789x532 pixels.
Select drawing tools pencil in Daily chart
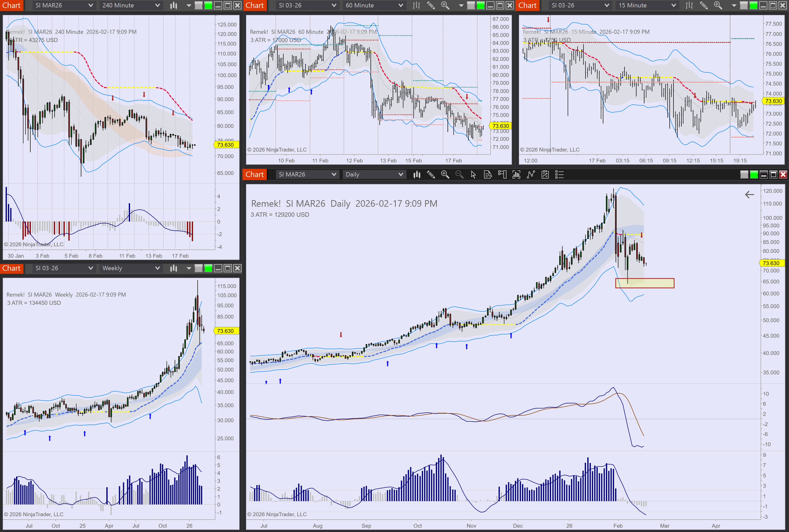[x=431, y=175]
